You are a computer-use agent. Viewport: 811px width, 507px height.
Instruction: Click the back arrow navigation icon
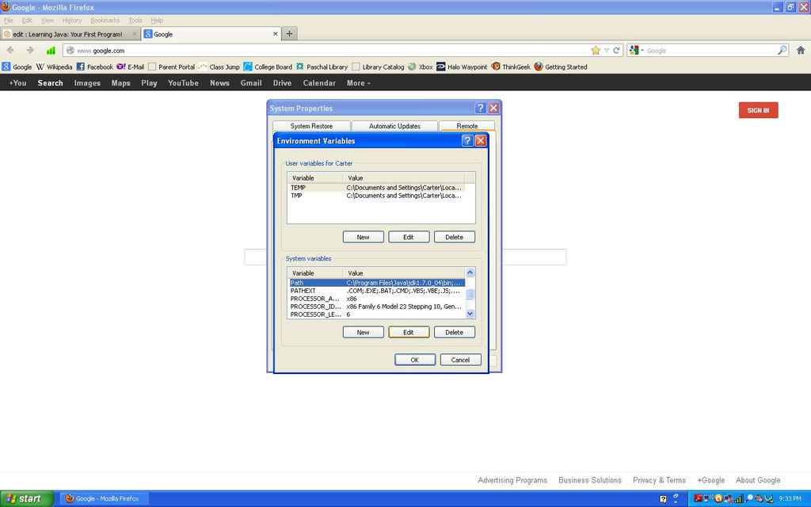10,50
